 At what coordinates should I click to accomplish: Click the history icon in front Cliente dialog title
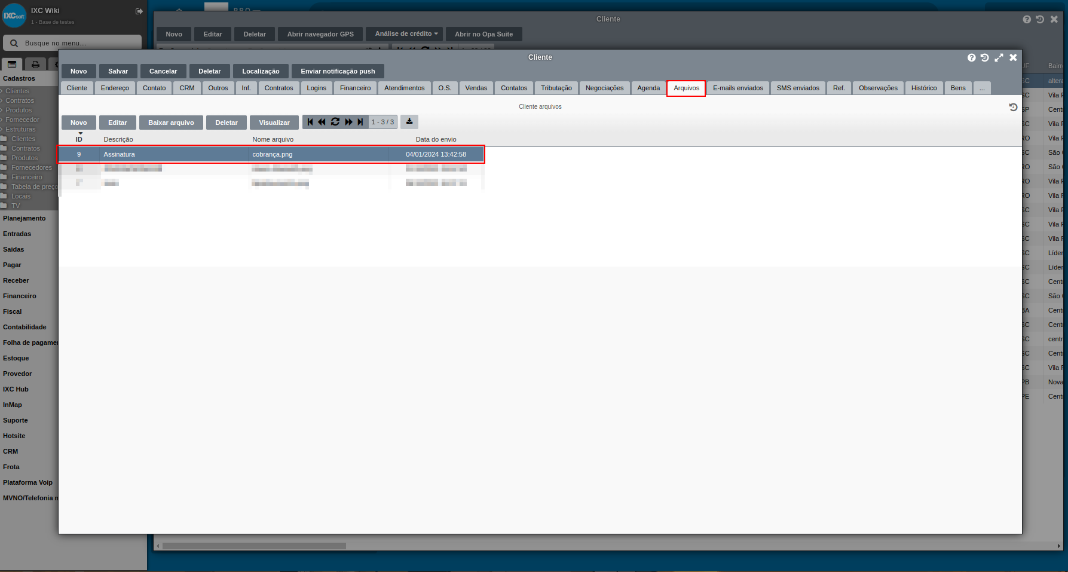click(985, 57)
